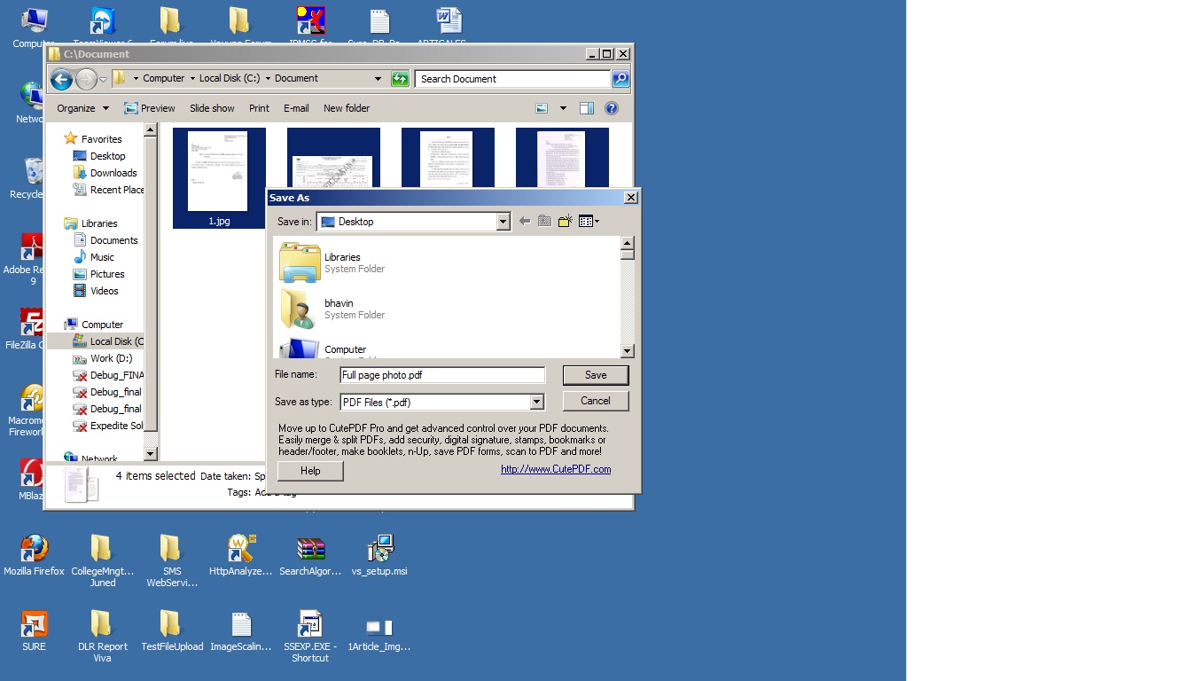Open the SURE desktop shortcut

[x=34, y=631]
